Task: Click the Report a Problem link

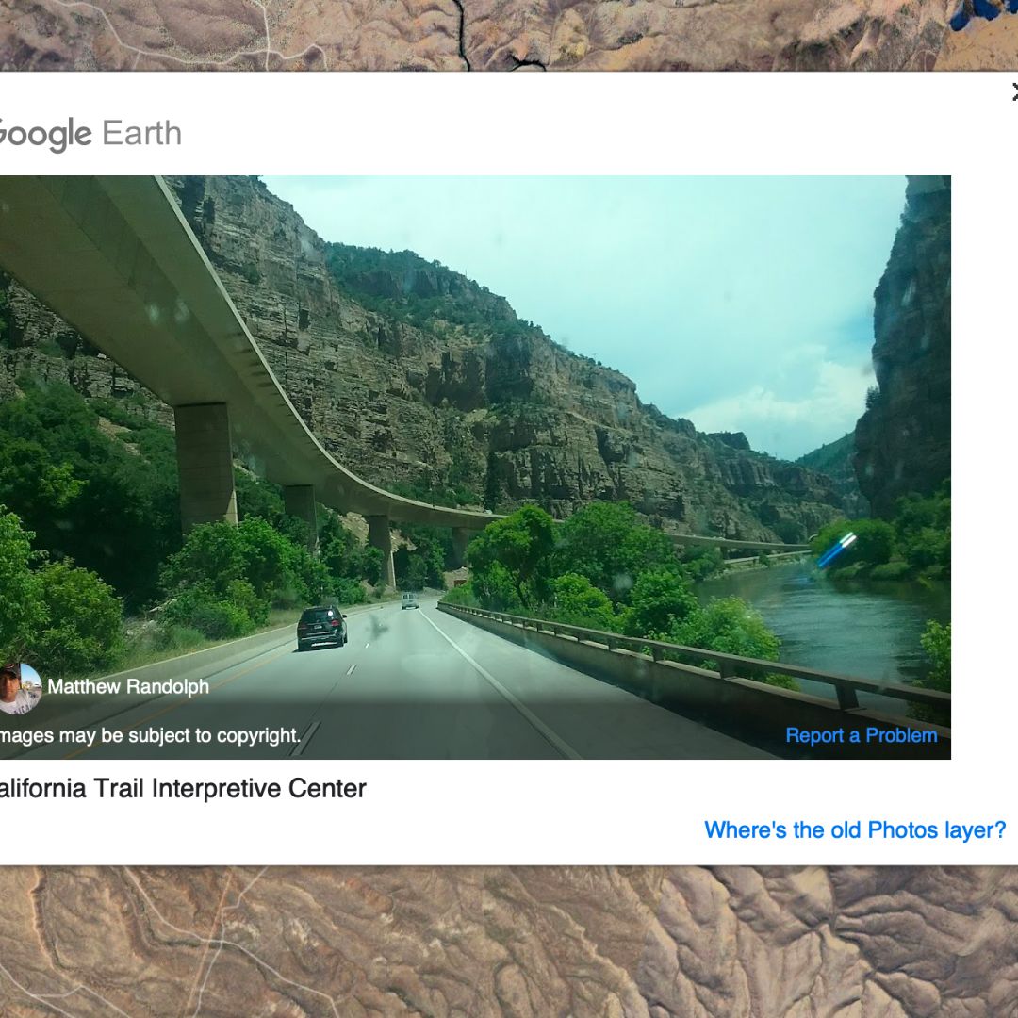Action: (x=861, y=735)
